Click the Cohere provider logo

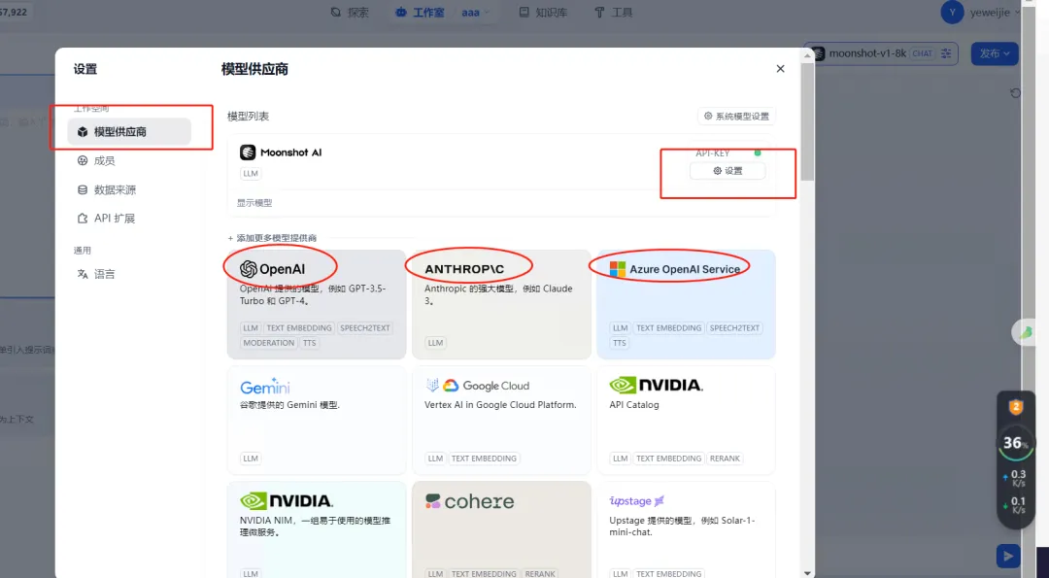tap(470, 501)
